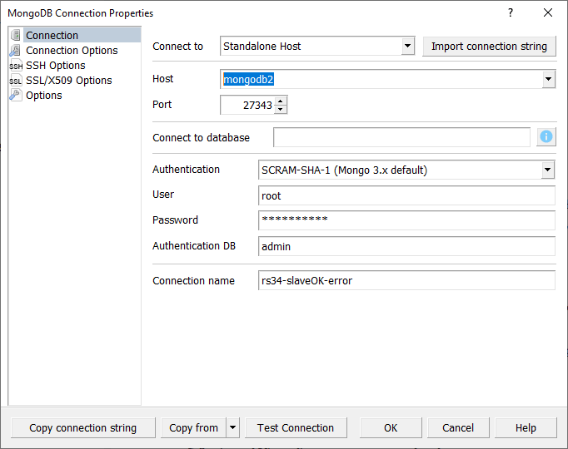
Task: Click Copy connection string button
Action: 82,428
